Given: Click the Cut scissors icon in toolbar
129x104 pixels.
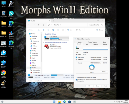Looking at the screenshot, I should pyautogui.click(x=39, y=30).
